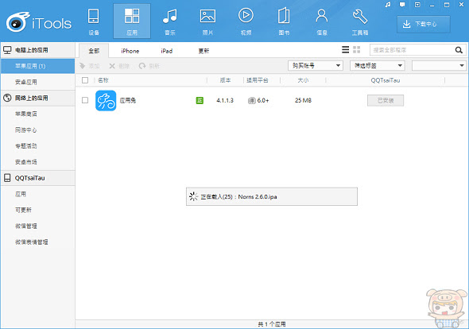Sort by 版本 column header

click(x=225, y=80)
